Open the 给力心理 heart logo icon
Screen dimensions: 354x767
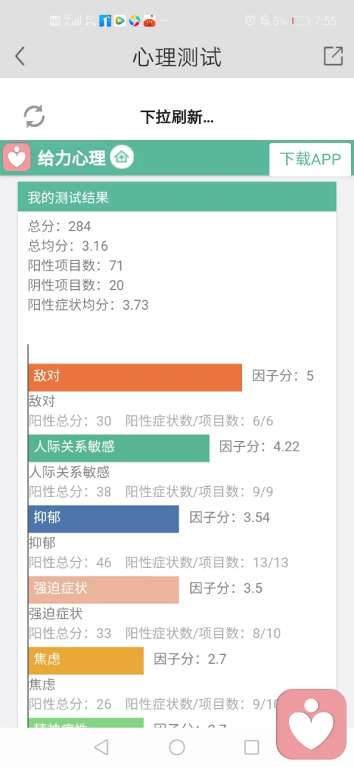tap(17, 158)
